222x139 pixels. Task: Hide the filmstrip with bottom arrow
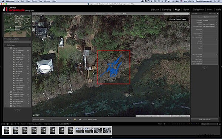[x=111, y=138]
